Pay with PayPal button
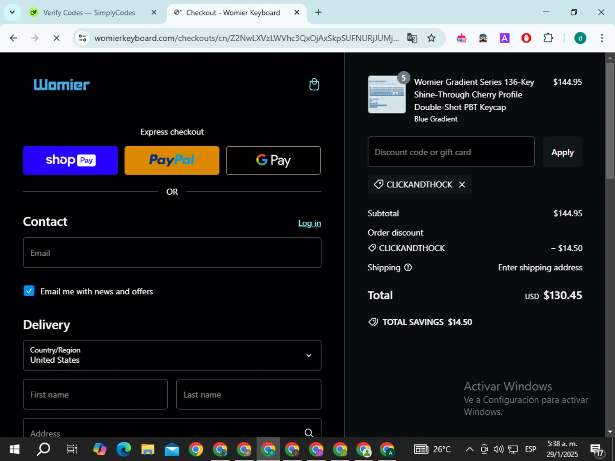615x461 pixels. coord(172,160)
